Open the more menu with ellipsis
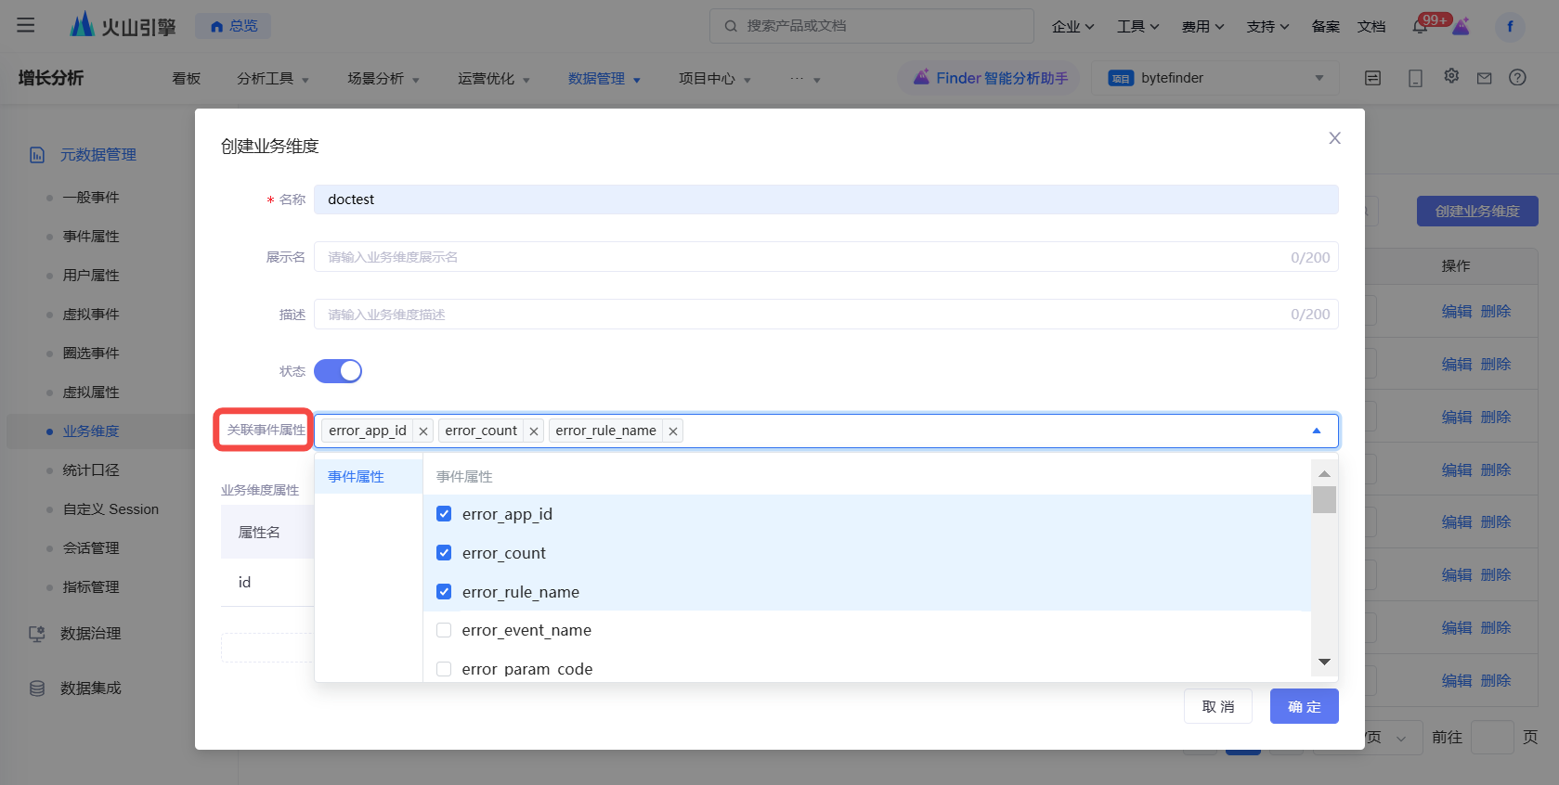Image resolution: width=1559 pixels, height=785 pixels. coord(805,79)
